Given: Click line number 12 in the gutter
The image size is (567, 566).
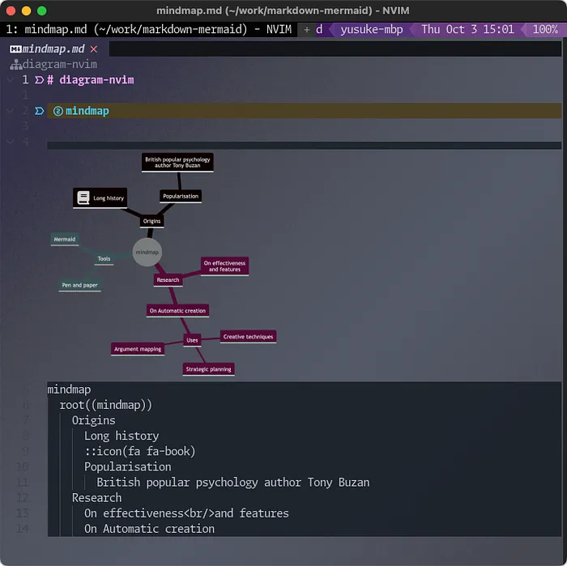Looking at the screenshot, I should pyautogui.click(x=22, y=498).
